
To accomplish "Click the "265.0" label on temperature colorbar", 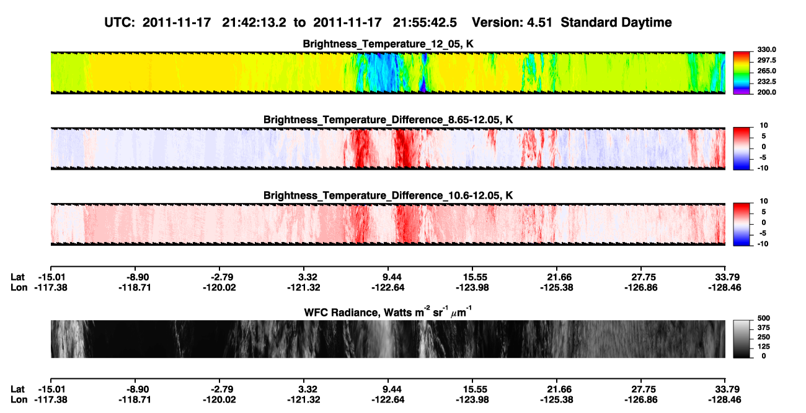I will coord(766,71).
